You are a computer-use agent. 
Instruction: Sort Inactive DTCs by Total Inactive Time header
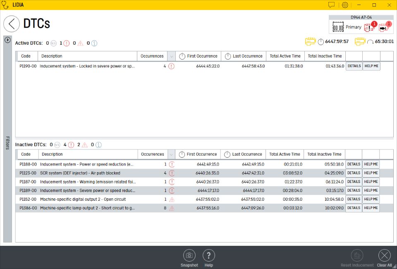(x=324, y=154)
